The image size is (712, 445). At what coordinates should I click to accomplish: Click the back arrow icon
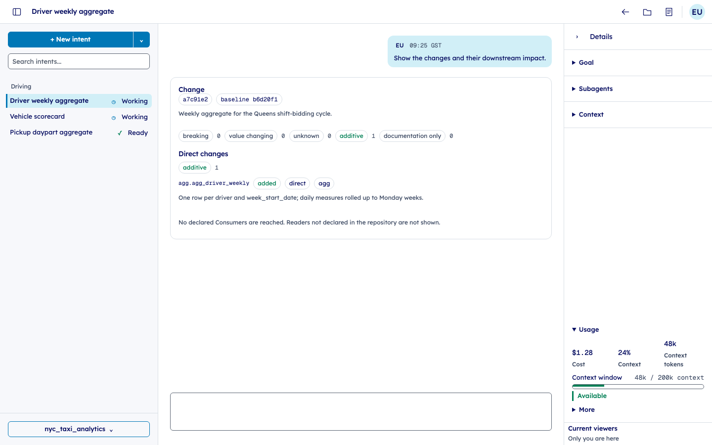pos(625,12)
